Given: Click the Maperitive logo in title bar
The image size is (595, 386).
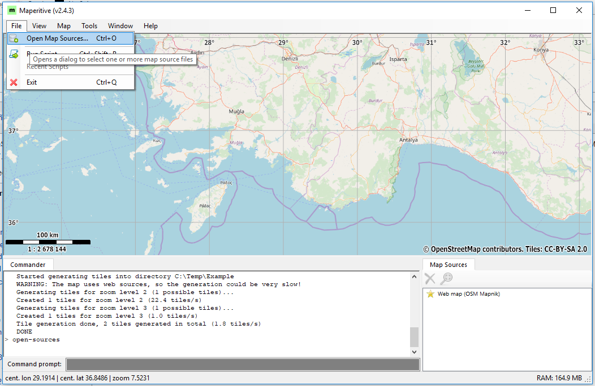Looking at the screenshot, I should [11, 10].
